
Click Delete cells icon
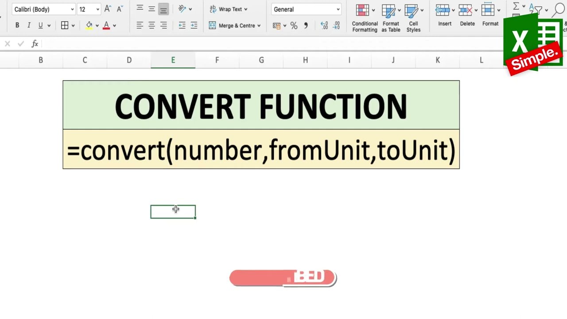pyautogui.click(x=465, y=10)
